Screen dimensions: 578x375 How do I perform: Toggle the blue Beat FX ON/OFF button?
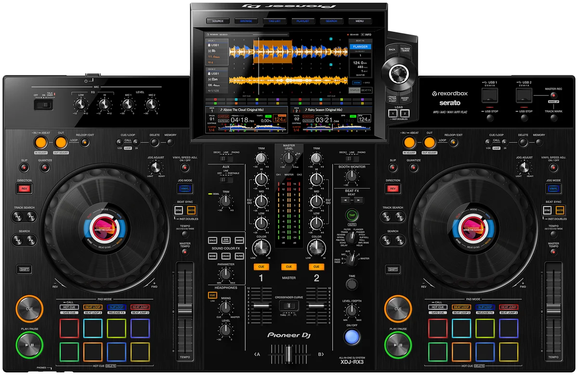352,336
